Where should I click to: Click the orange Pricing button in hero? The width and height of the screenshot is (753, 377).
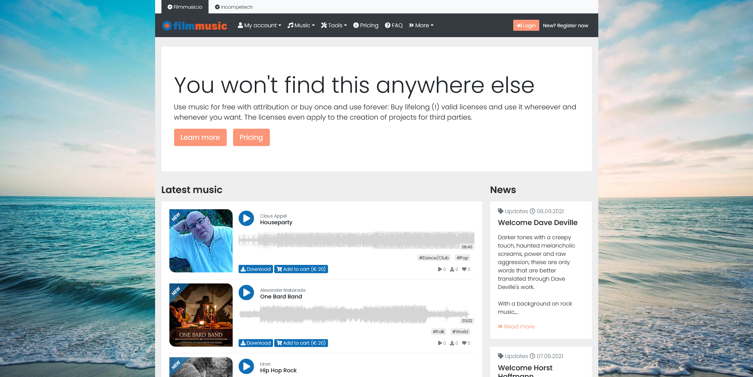(x=251, y=137)
